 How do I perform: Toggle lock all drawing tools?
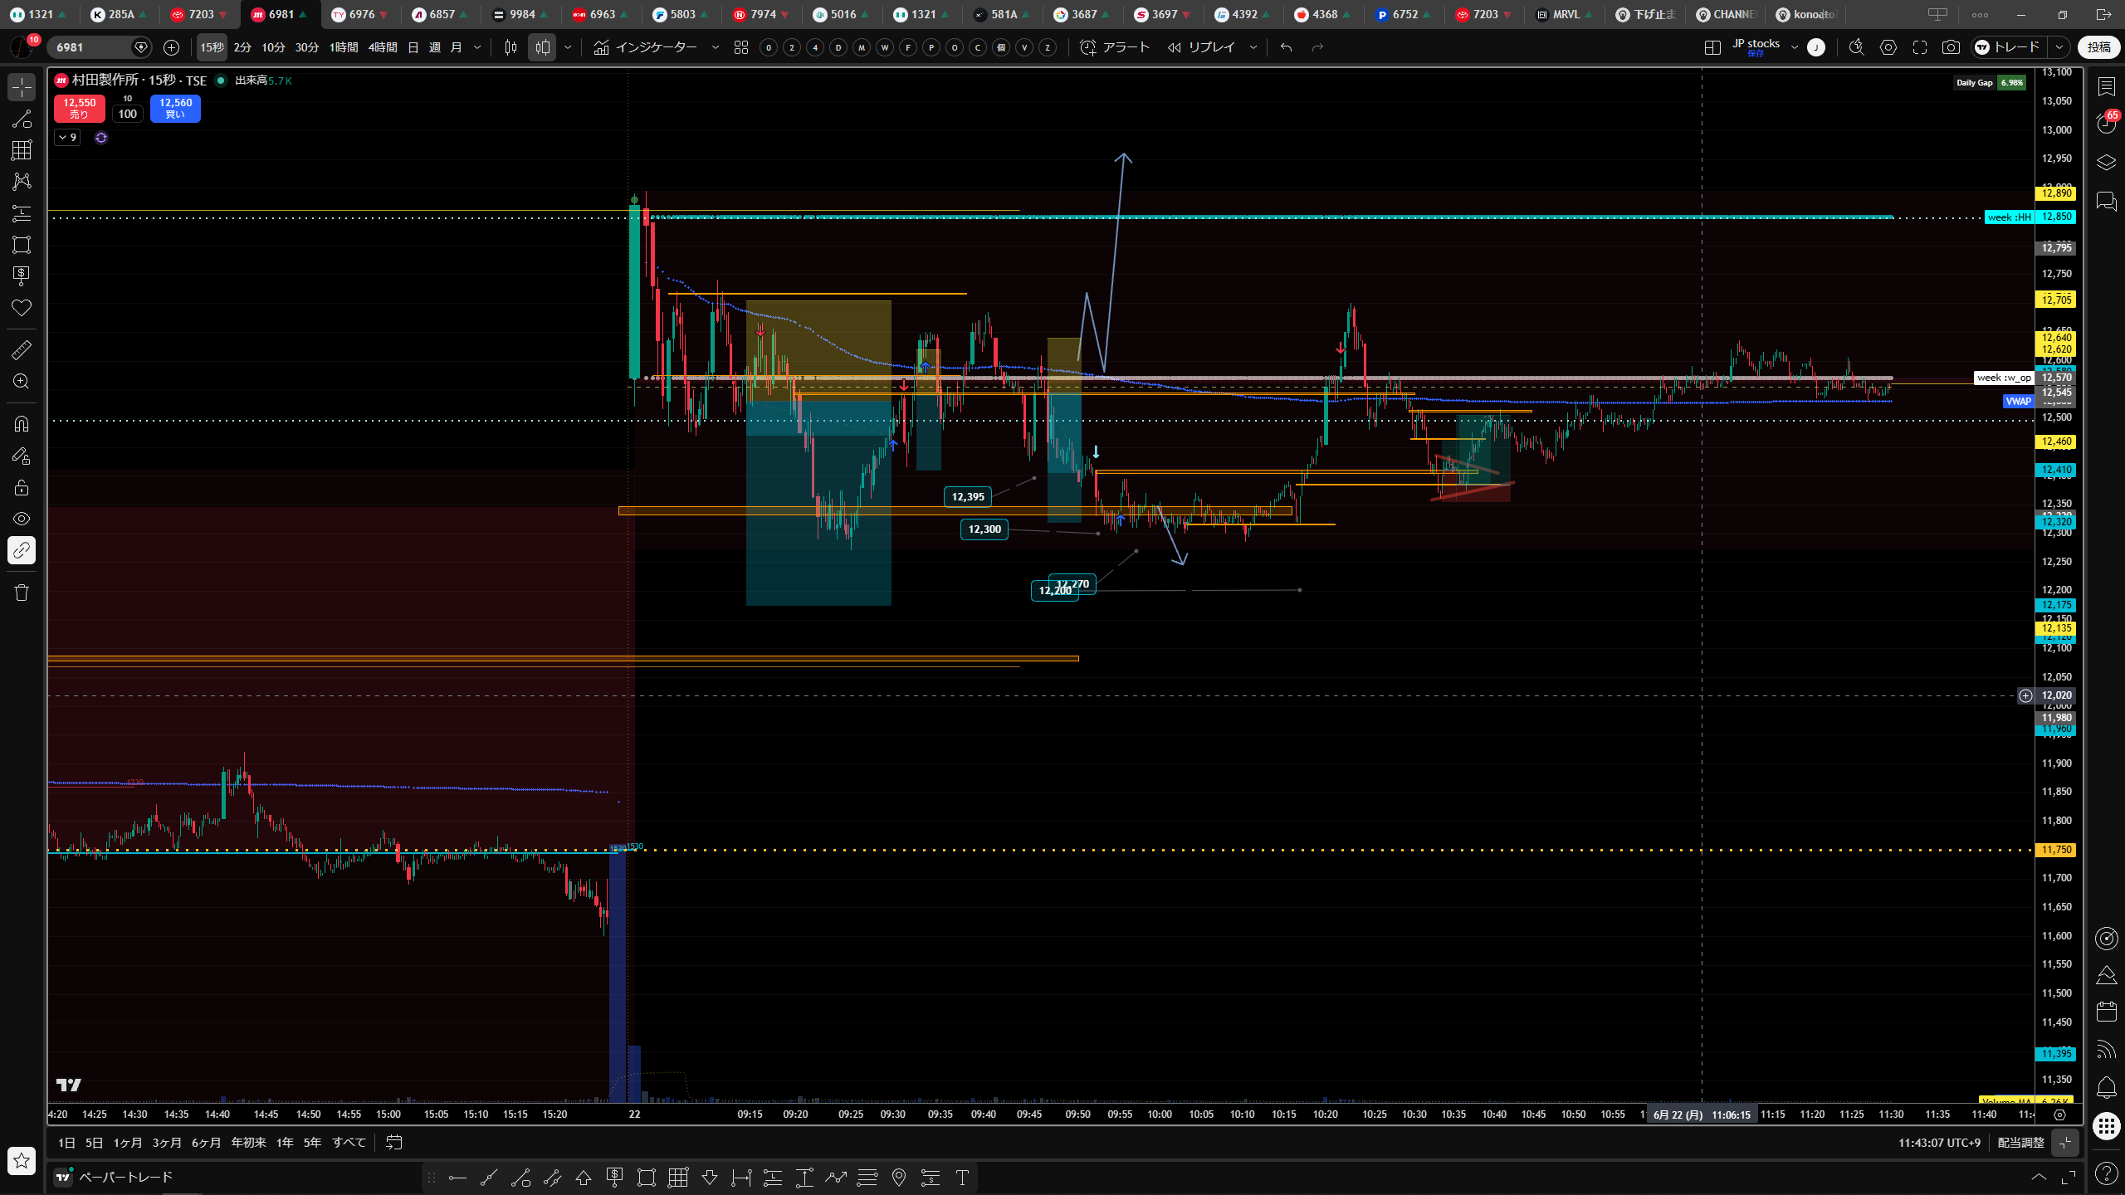[22, 487]
